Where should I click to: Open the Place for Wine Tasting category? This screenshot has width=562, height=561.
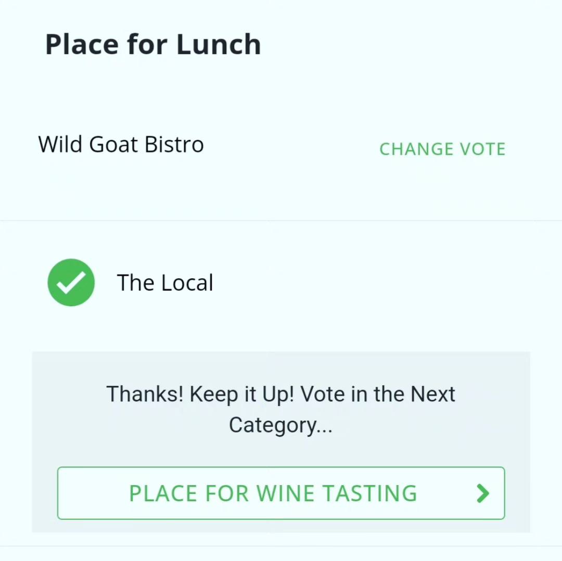(x=281, y=493)
